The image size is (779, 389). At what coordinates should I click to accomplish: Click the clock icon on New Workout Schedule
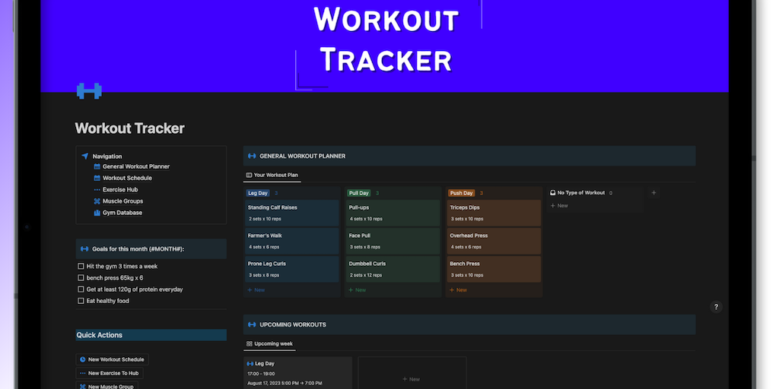click(x=82, y=359)
